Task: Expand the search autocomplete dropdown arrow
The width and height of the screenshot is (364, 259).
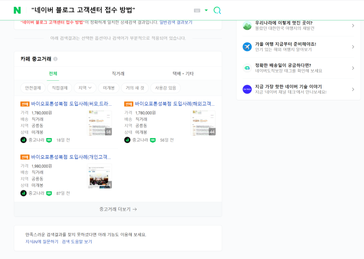Action: (206, 10)
